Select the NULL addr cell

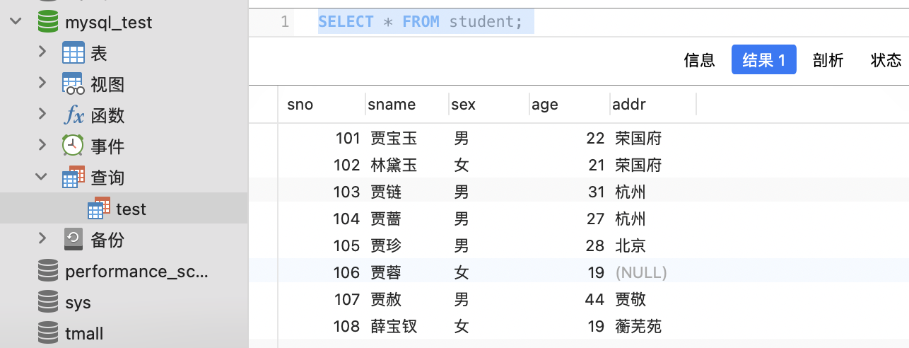pyautogui.click(x=641, y=272)
